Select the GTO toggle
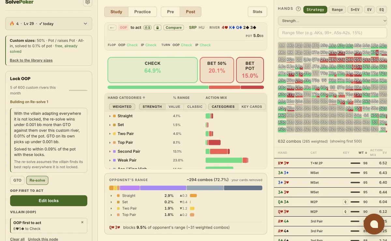 tap(17, 180)
